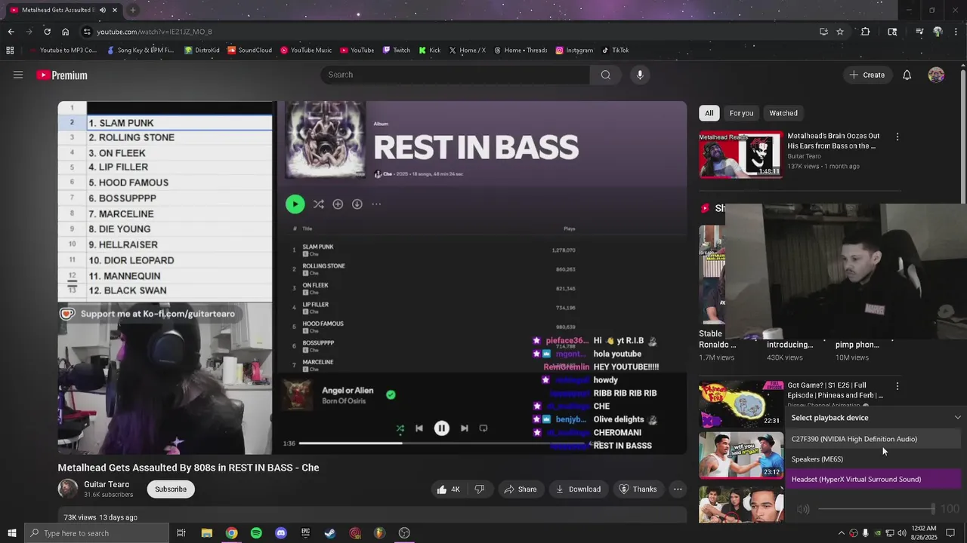This screenshot has width=967, height=543.
Task: Go to the browser home page
Action: tap(65, 32)
